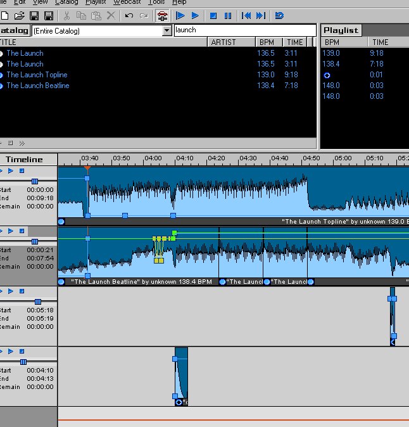The image size is (409, 427).
Task: Select the playlist row with time 0:01
Action: (x=365, y=75)
